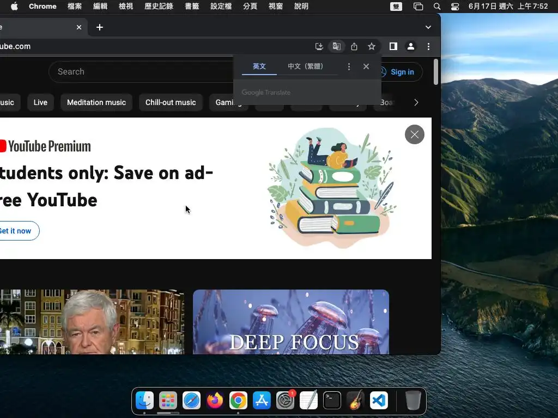The image size is (558, 418).
Task: Select the 中文（繁體）tab in translate popup
Action: click(305, 66)
